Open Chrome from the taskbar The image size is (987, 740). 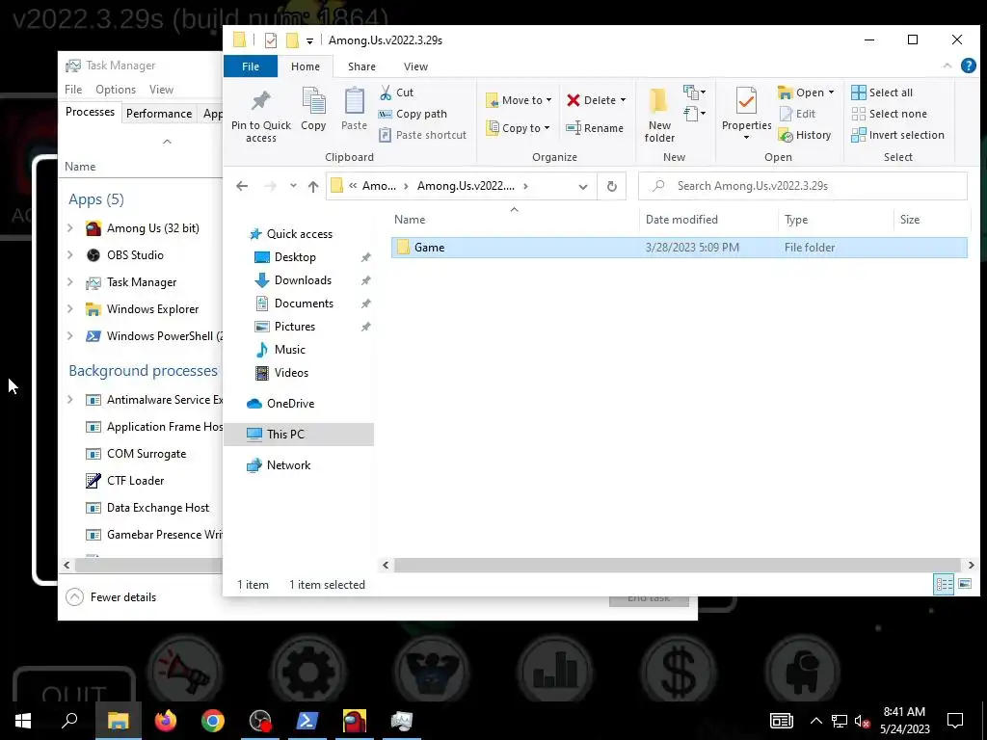pos(213,721)
